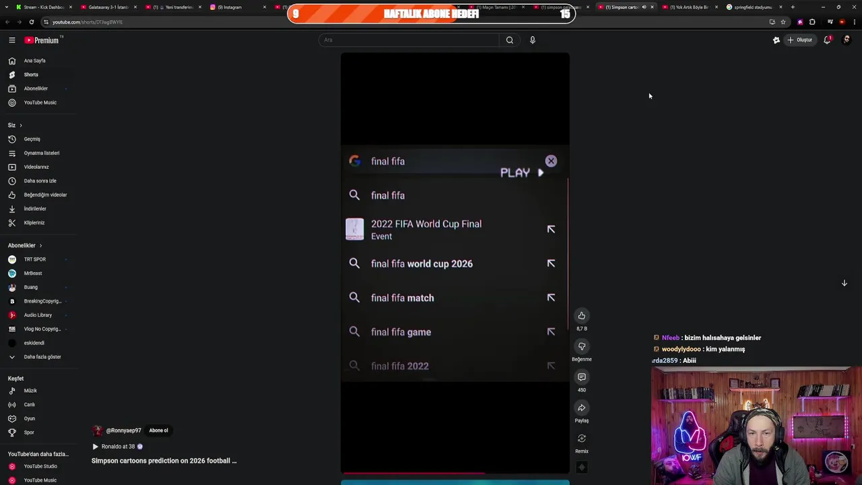862x485 pixels.
Task: Open Vlog No Copyrig... channel
Action: pyautogui.click(x=38, y=329)
